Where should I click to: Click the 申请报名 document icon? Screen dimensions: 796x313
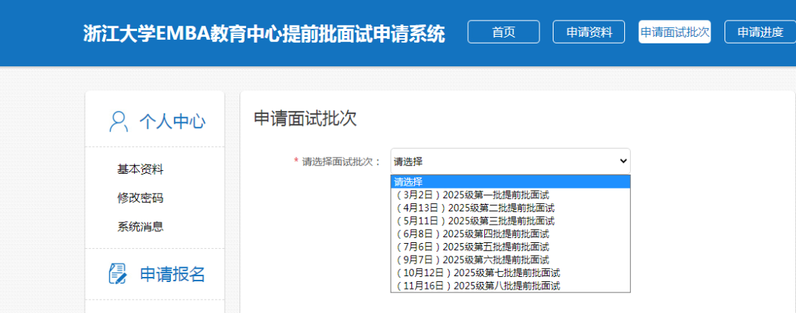coord(118,273)
